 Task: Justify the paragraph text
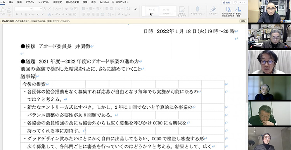point(98,14)
